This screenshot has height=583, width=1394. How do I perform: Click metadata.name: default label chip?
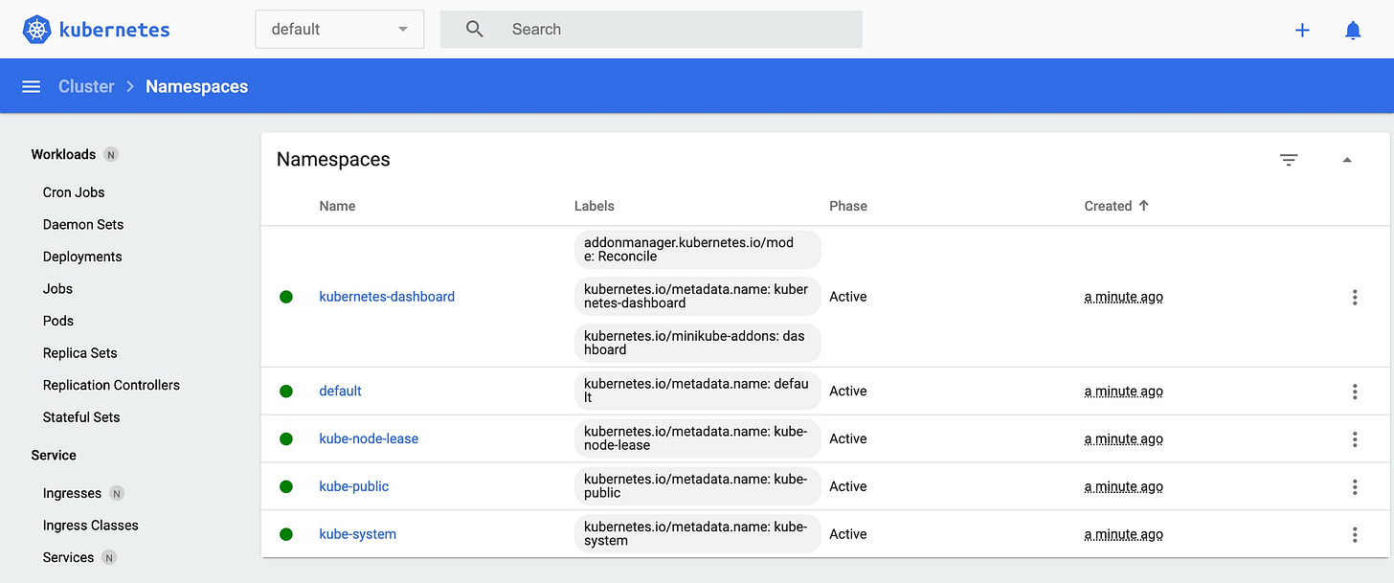click(698, 391)
